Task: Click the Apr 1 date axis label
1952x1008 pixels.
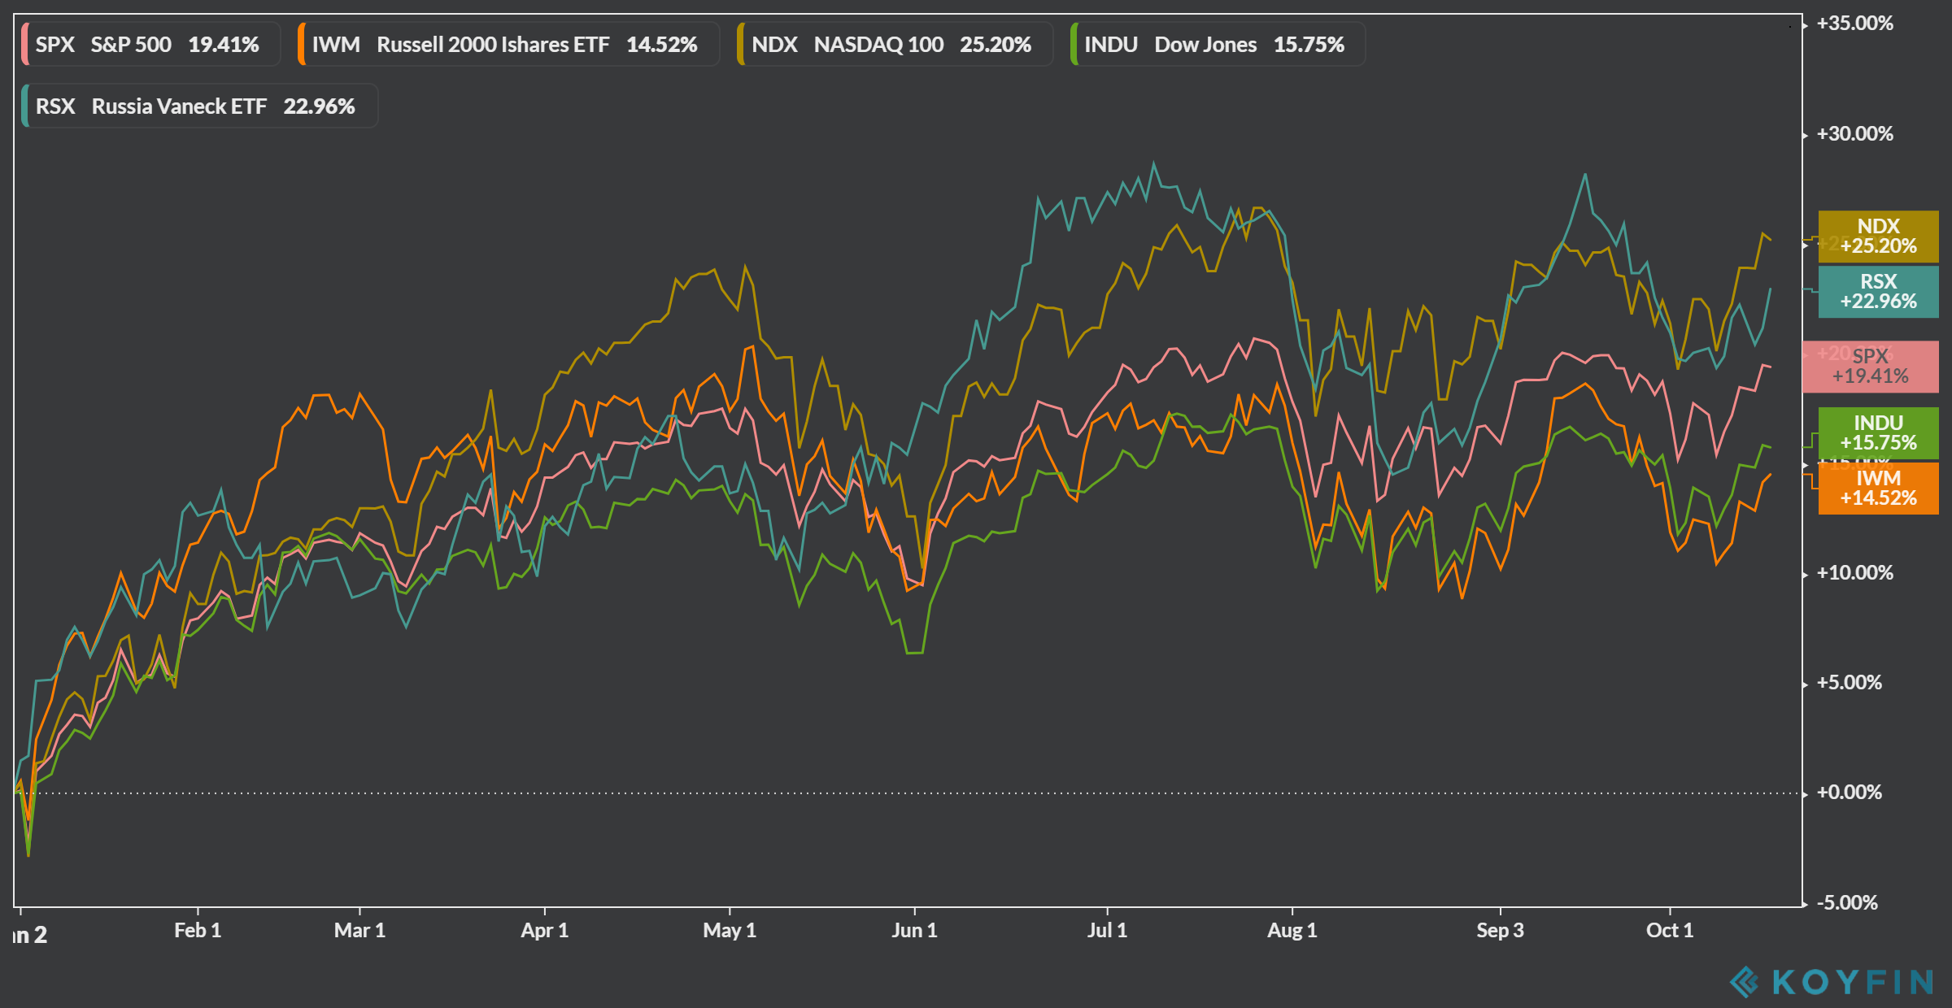Action: point(544,931)
